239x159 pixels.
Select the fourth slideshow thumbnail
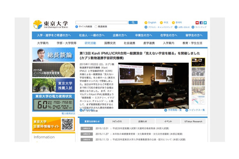coord(198,91)
